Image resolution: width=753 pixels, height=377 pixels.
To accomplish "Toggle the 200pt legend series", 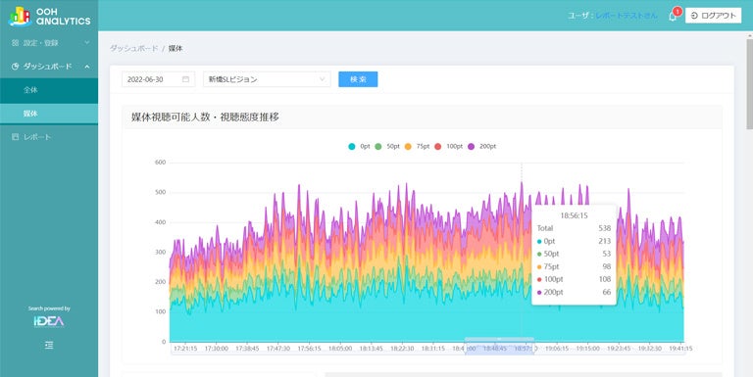I will [481, 146].
